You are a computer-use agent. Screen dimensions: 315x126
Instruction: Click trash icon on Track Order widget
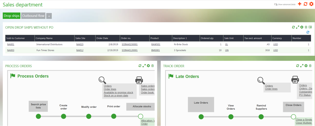tap(310, 66)
